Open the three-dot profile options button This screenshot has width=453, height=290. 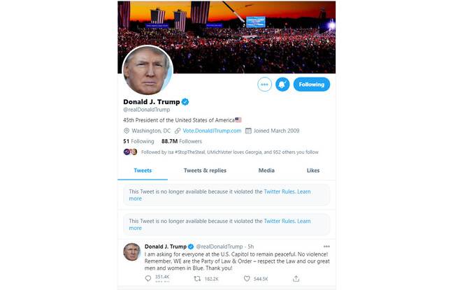pyautogui.click(x=264, y=85)
